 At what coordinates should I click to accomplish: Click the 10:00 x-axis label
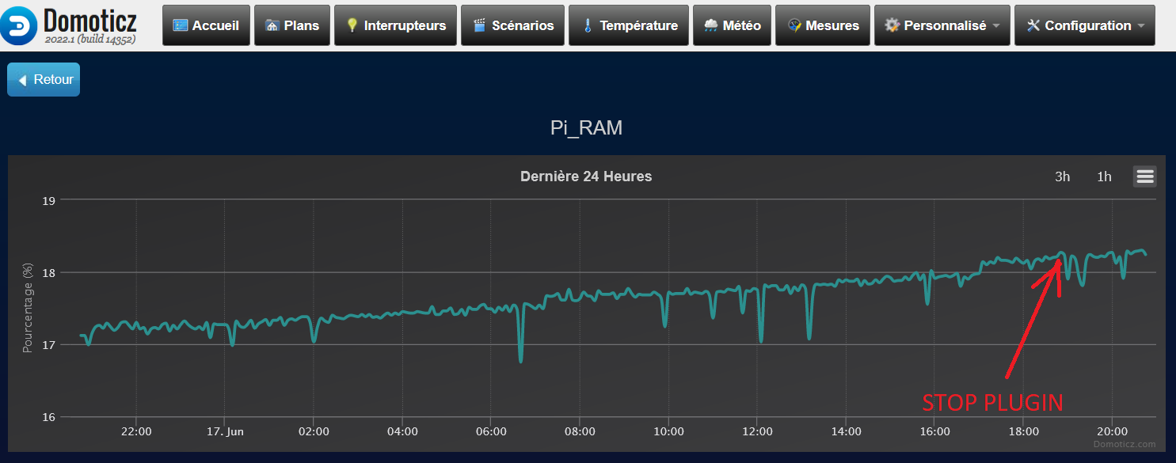[668, 431]
